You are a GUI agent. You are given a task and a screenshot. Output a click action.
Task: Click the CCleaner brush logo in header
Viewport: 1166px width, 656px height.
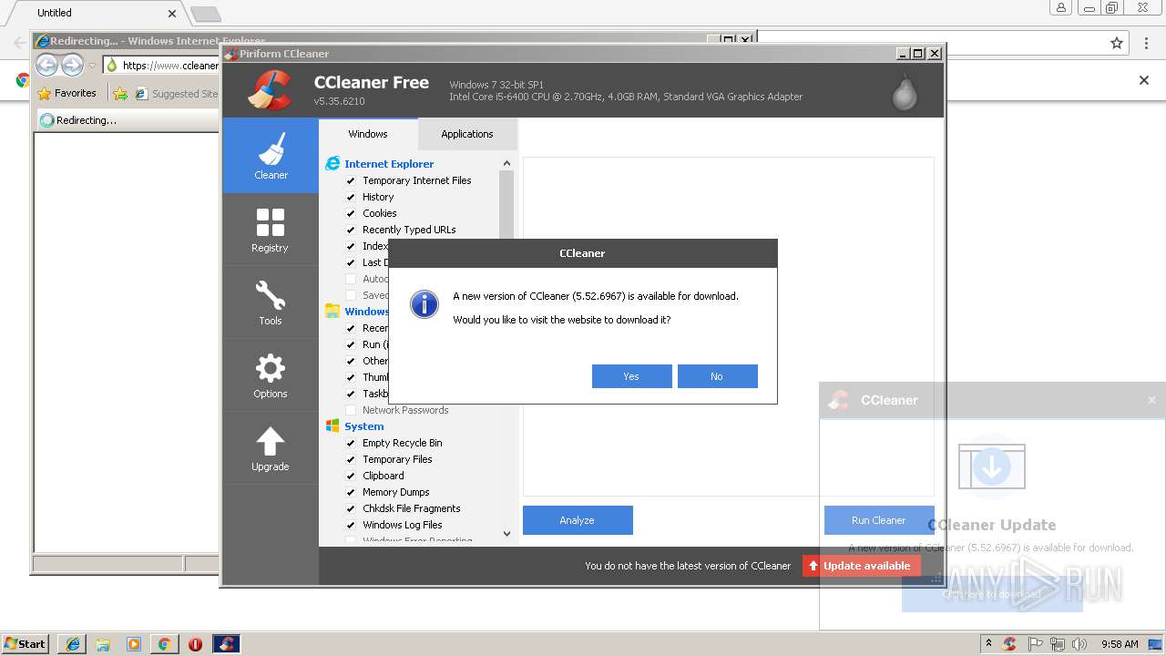(270, 89)
